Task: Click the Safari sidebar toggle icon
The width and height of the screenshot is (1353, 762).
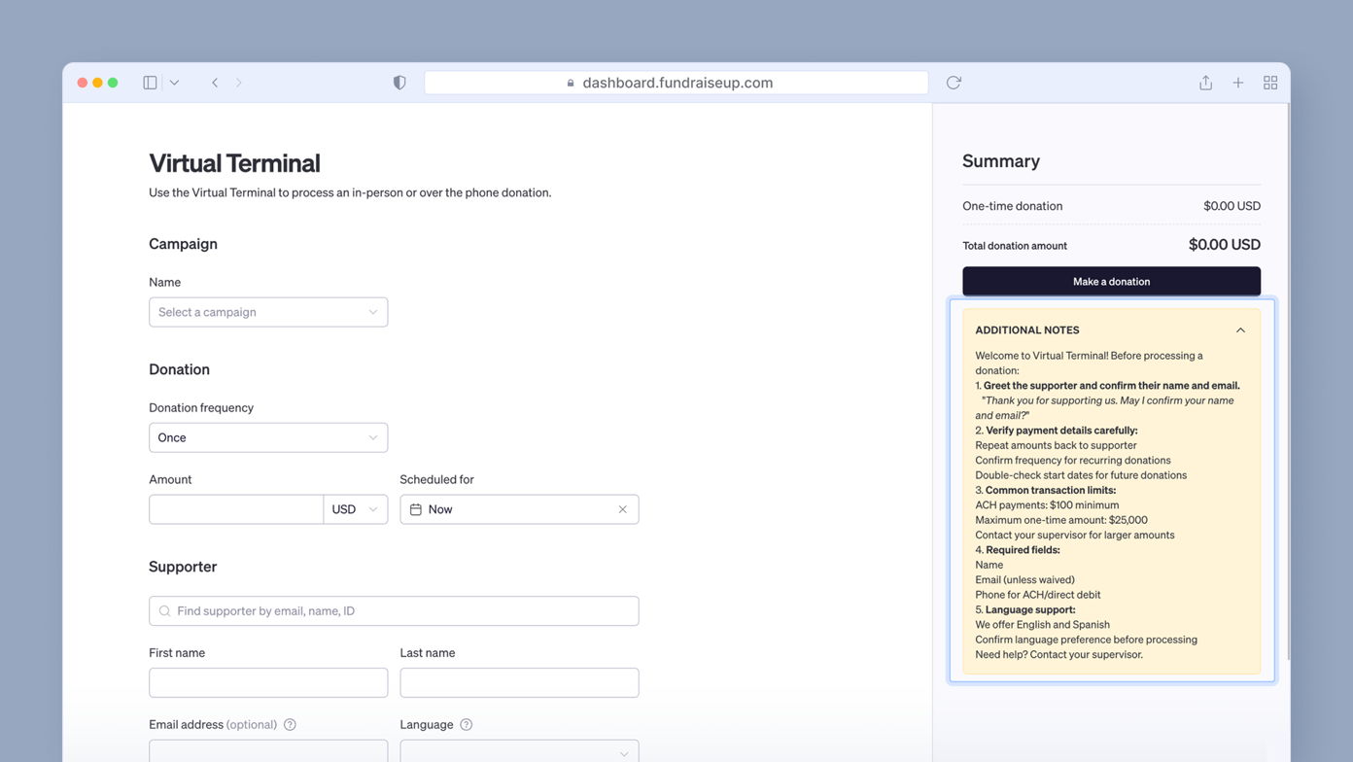Action: tap(150, 83)
